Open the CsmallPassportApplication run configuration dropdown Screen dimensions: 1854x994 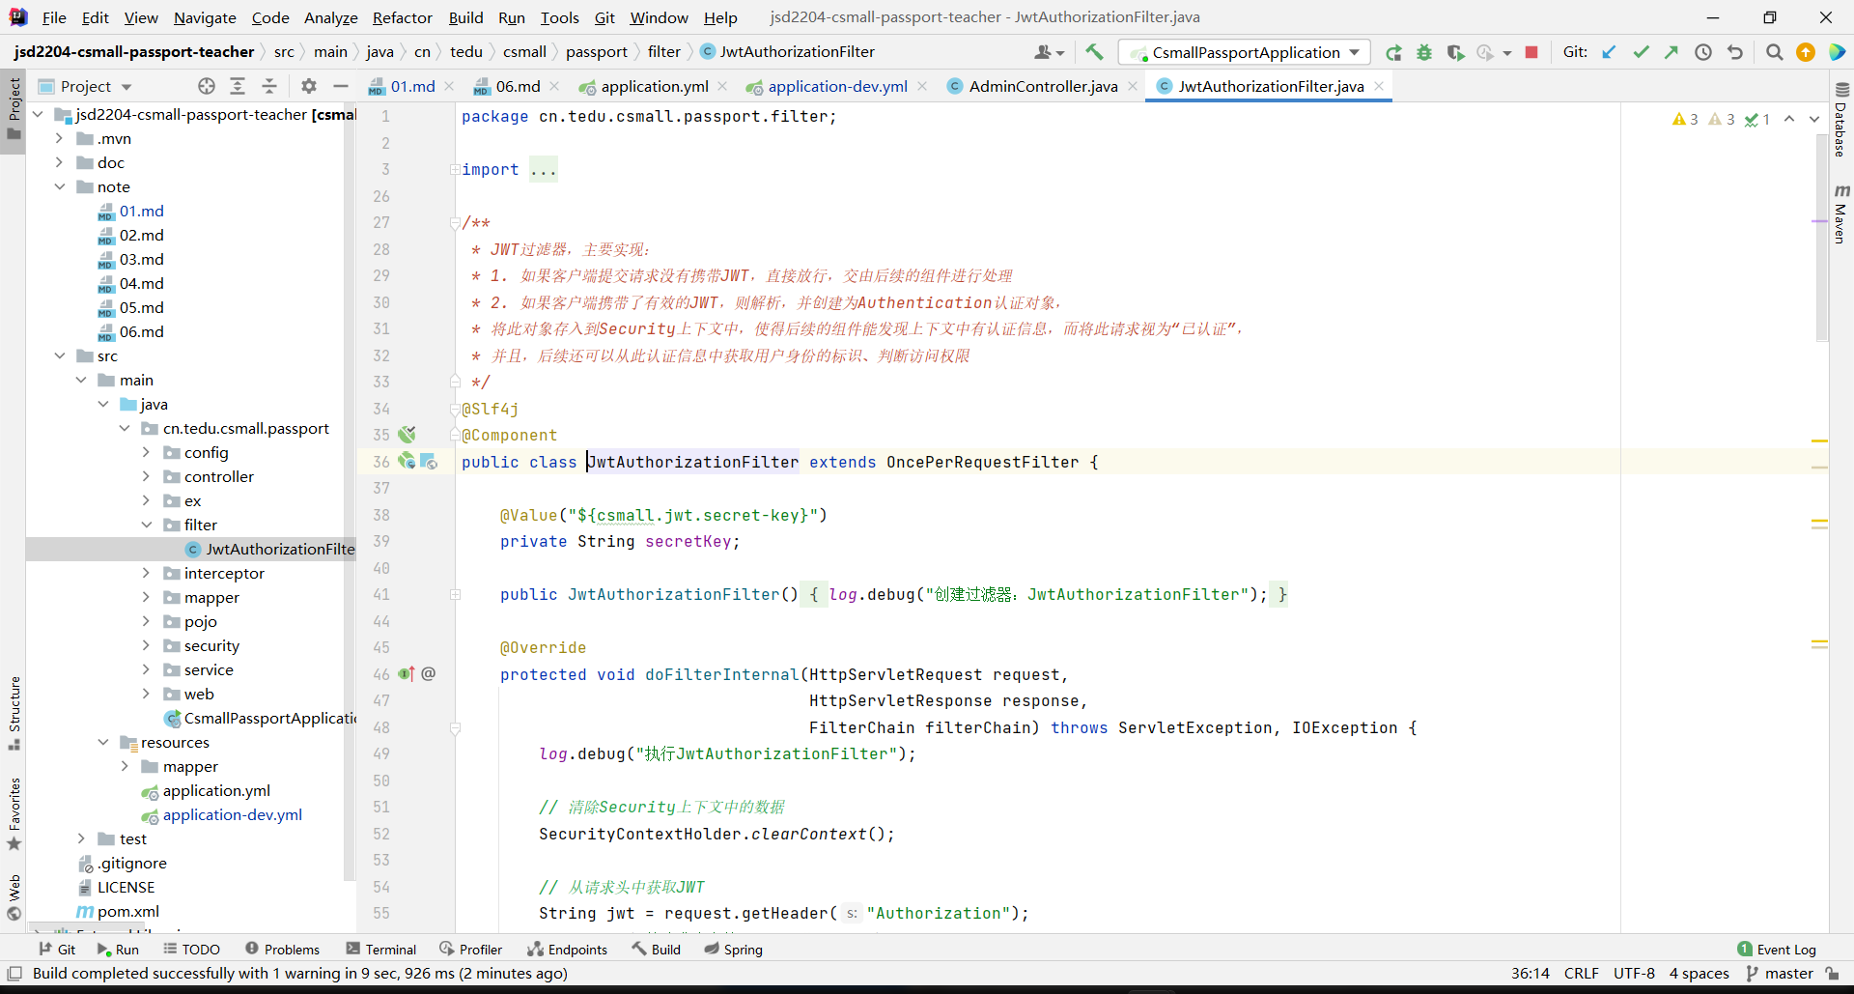[x=1244, y=52]
